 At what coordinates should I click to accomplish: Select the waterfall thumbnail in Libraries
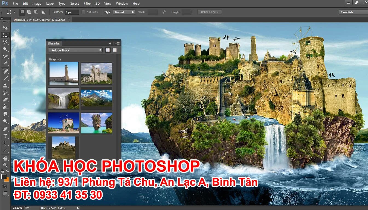[64, 98]
